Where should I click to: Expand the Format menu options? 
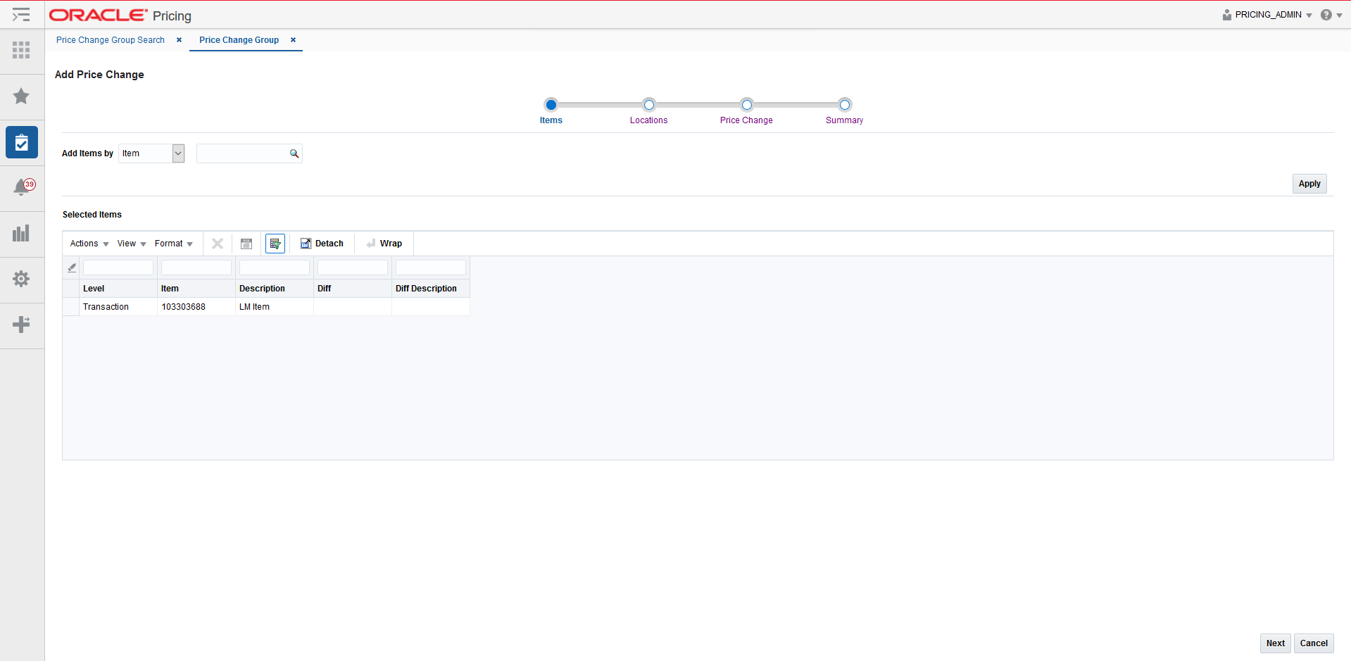[x=173, y=243]
